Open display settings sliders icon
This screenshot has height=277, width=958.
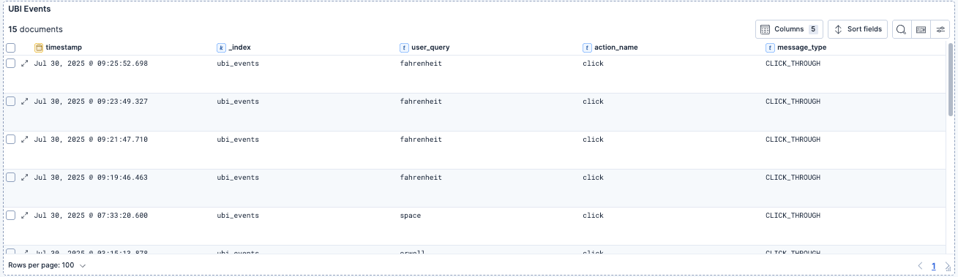click(940, 29)
